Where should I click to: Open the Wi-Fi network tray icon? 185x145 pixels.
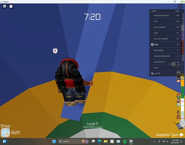tap(164, 141)
